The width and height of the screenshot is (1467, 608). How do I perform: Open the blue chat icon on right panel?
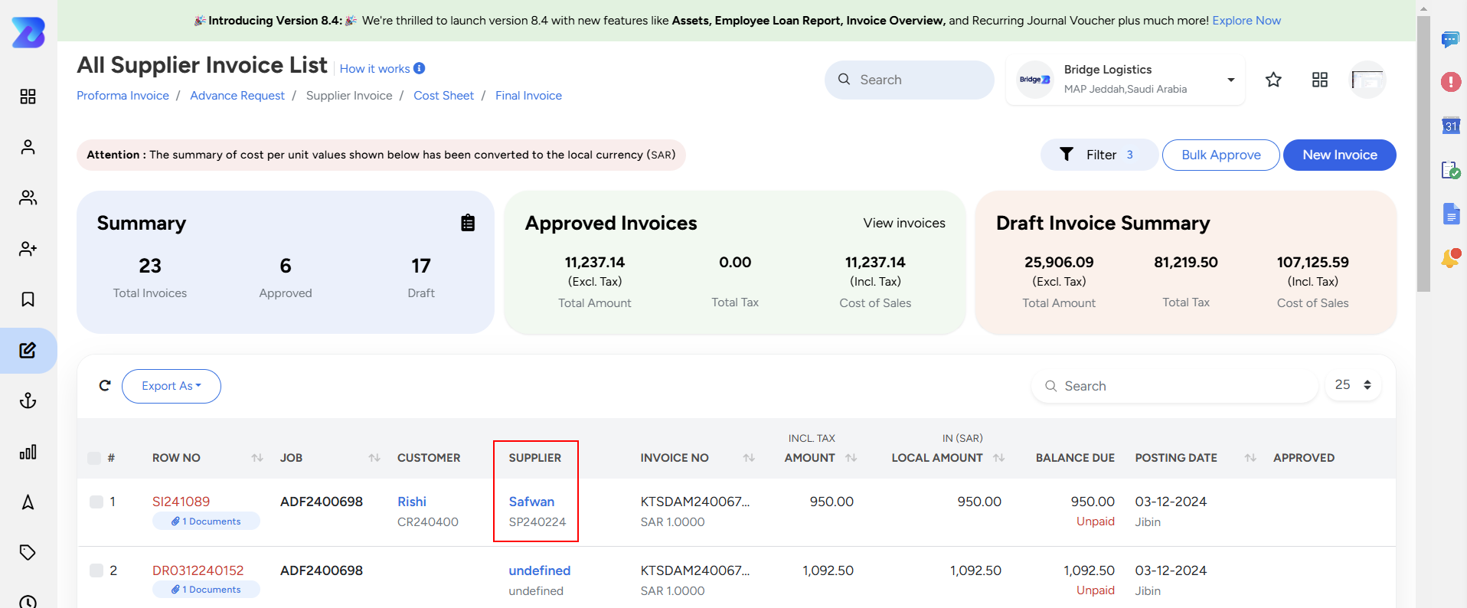coord(1450,39)
